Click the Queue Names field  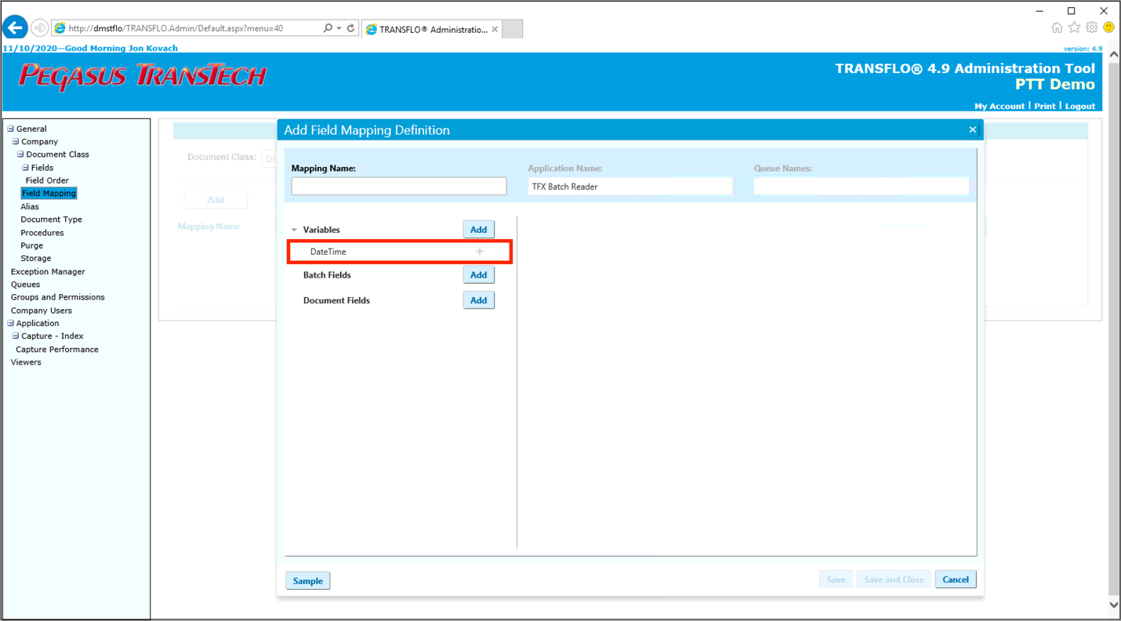pyautogui.click(x=862, y=187)
